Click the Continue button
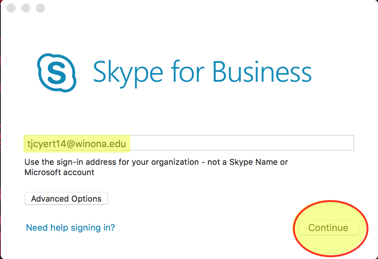The width and height of the screenshot is (378, 259). pos(328,228)
